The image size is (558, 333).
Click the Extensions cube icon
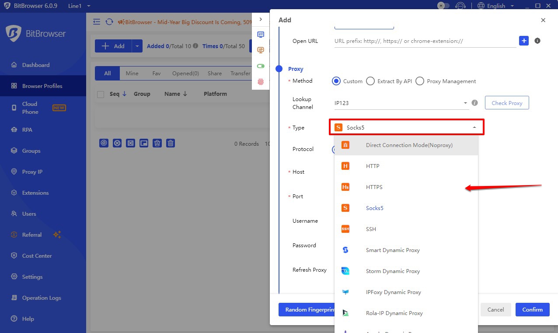[x=14, y=193]
